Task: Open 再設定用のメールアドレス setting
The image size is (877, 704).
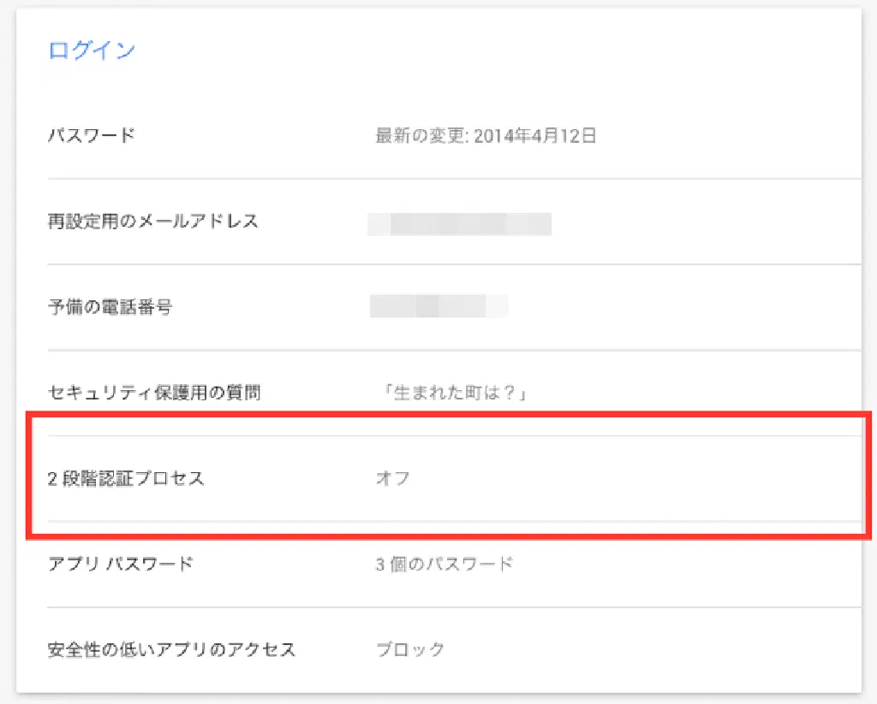Action: point(152,222)
